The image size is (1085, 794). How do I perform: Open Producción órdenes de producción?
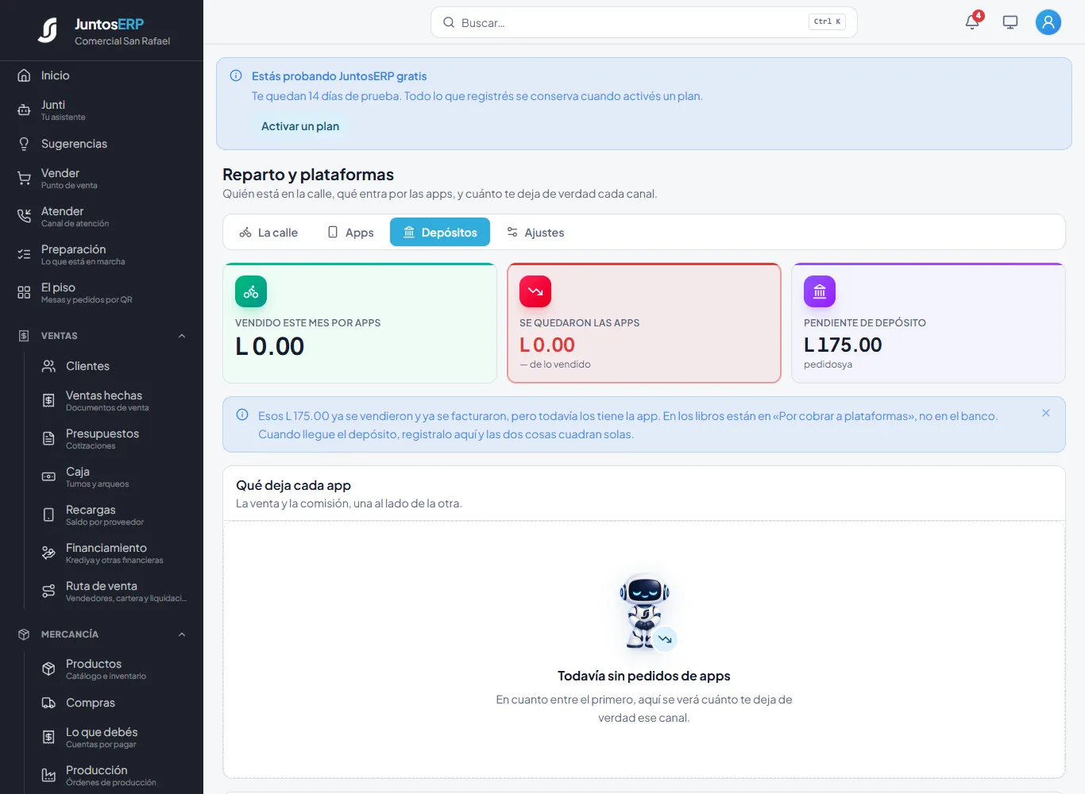point(114,776)
